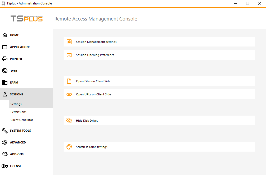Click the Open URLs on Client Side link icon

click(x=69, y=94)
